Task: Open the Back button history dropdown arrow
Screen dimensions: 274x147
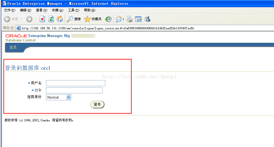Action: (22, 19)
